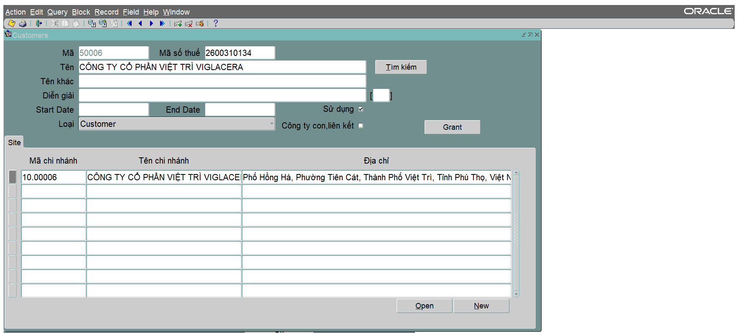Image resolution: width=738 pixels, height=333 pixels.
Task: Open the Action menu
Action: (15, 12)
